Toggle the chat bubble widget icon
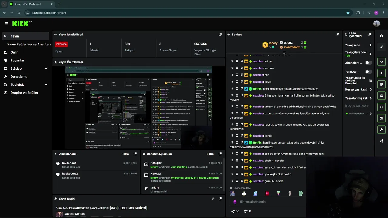The image size is (388, 218). pos(382,96)
